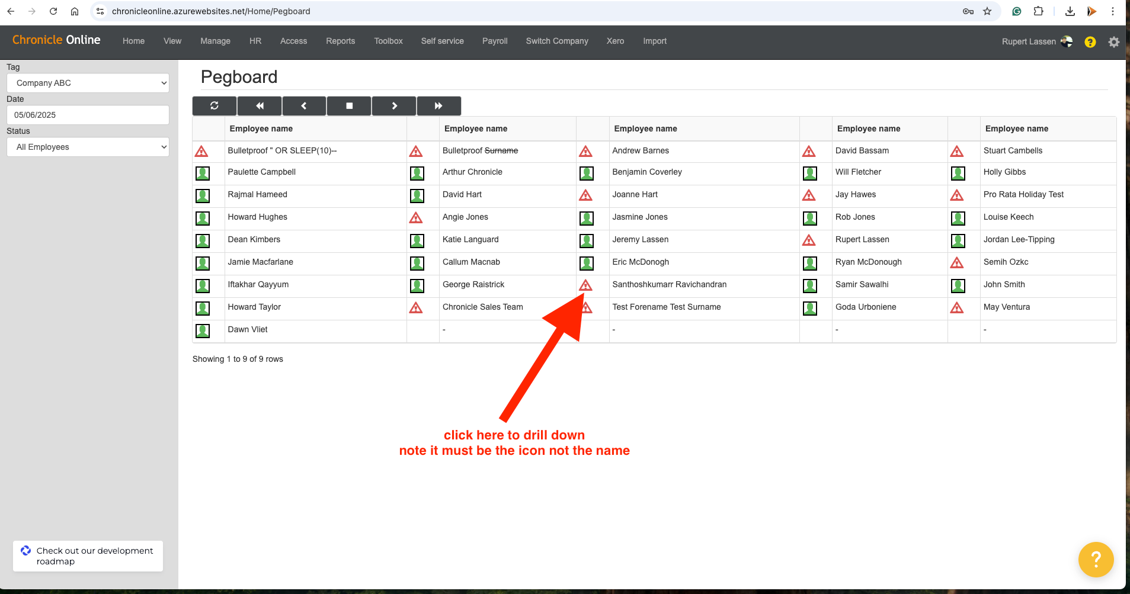Open the Payroll menu

(494, 41)
